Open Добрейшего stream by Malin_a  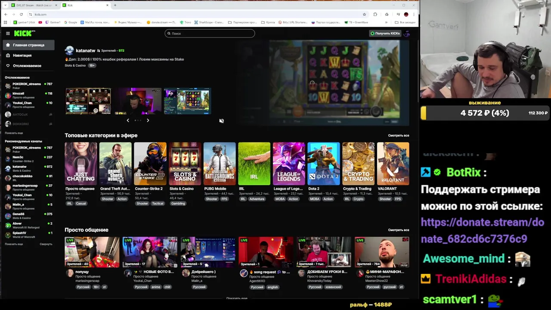coord(208,252)
